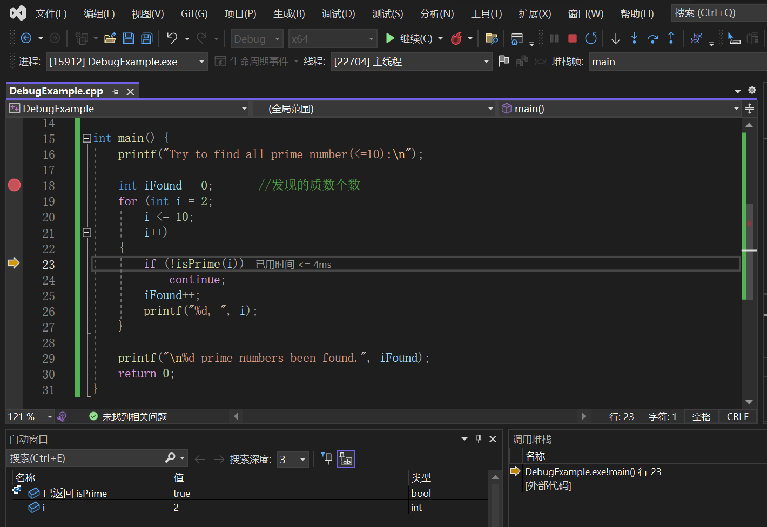
Task: Open the x64 platform dropdown
Action: [333, 39]
